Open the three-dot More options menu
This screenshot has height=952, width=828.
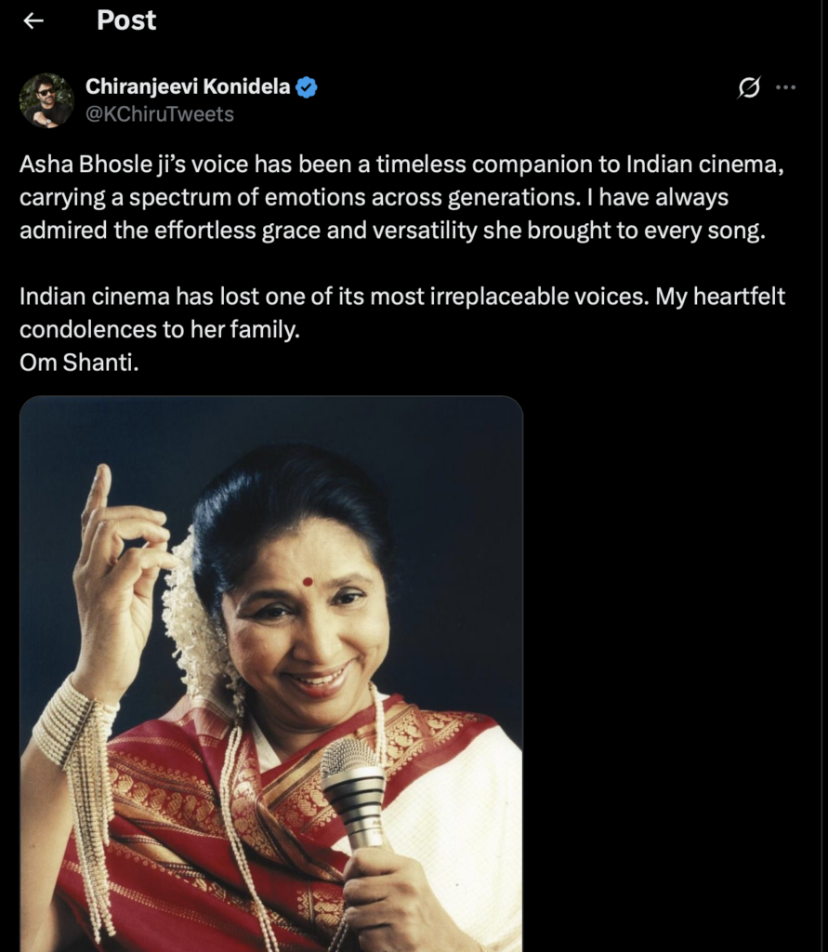(x=785, y=87)
